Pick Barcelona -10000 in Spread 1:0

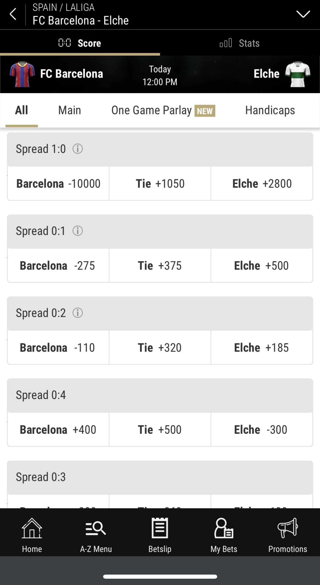click(x=58, y=183)
